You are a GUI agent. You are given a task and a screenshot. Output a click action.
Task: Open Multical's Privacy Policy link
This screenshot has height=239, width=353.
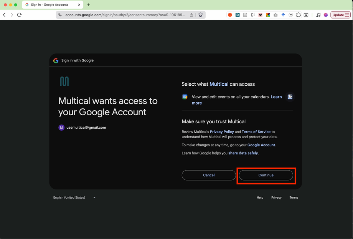(222, 131)
